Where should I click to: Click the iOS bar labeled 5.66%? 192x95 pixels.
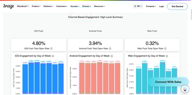(31, 78)
